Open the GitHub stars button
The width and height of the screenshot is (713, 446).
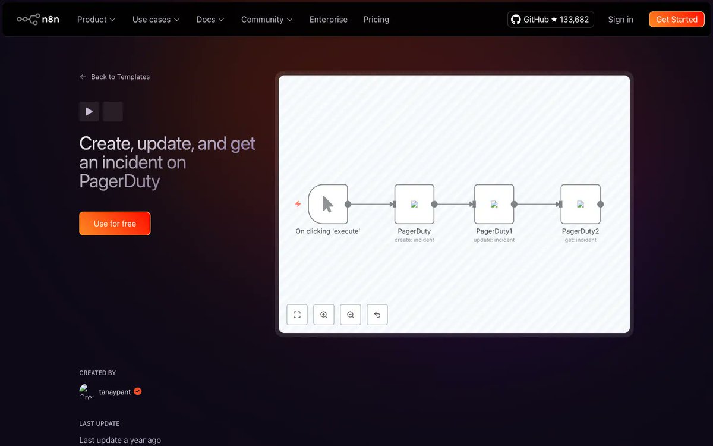[x=550, y=20]
